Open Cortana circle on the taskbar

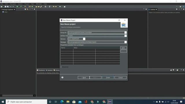(50, 102)
